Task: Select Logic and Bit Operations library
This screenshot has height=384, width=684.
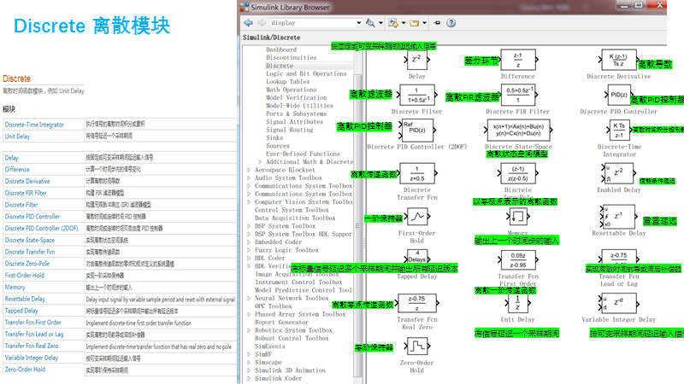Action: pyautogui.click(x=306, y=73)
